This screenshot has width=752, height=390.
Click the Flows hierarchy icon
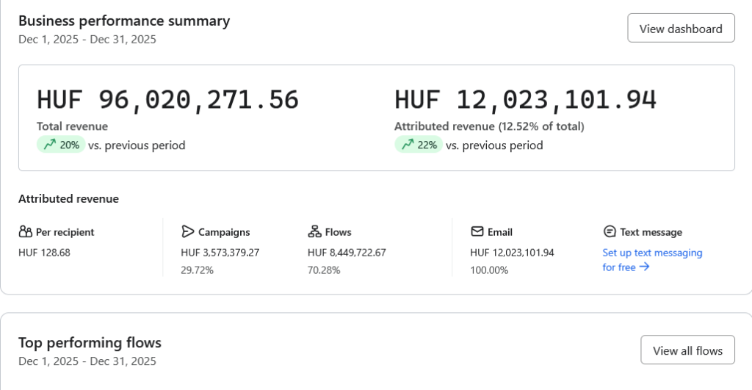click(x=314, y=232)
